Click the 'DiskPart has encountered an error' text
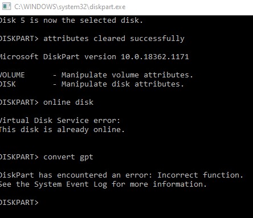The height and width of the screenshot is (218, 253). [76, 175]
